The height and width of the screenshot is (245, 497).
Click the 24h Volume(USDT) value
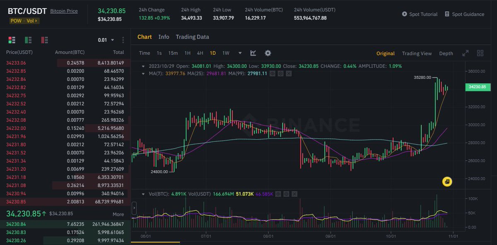(x=310, y=18)
